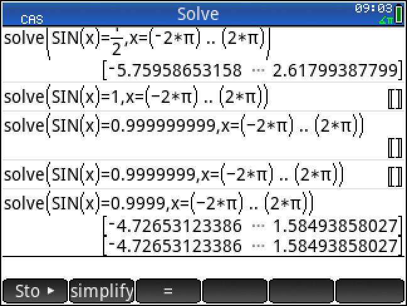Tap the radian angle mode indicator
Viewport: 407px width, 306px height.
pyautogui.click(x=385, y=21)
